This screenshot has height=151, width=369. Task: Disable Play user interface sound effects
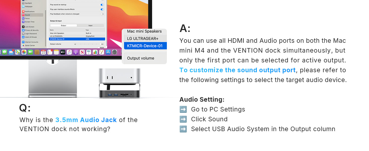point(102,9)
